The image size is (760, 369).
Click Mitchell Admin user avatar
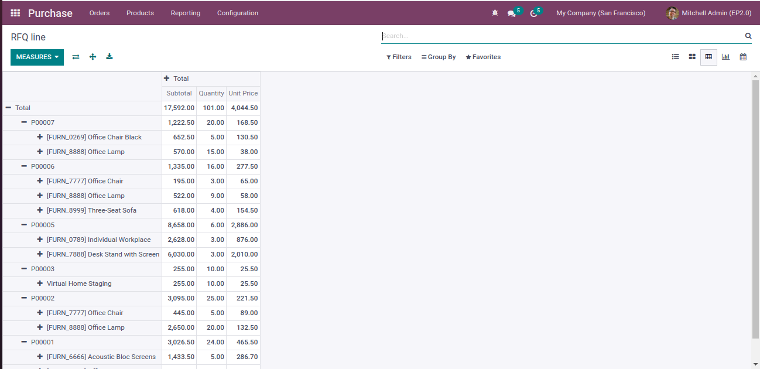coord(672,13)
